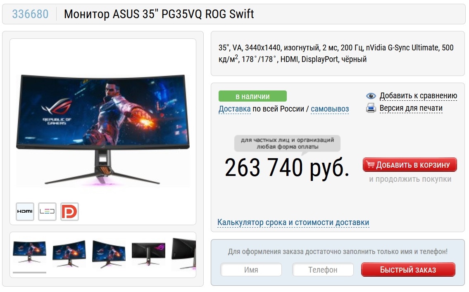The image size is (469, 292).
Task: Submit with the Быстрый заказ button
Action: tap(408, 270)
